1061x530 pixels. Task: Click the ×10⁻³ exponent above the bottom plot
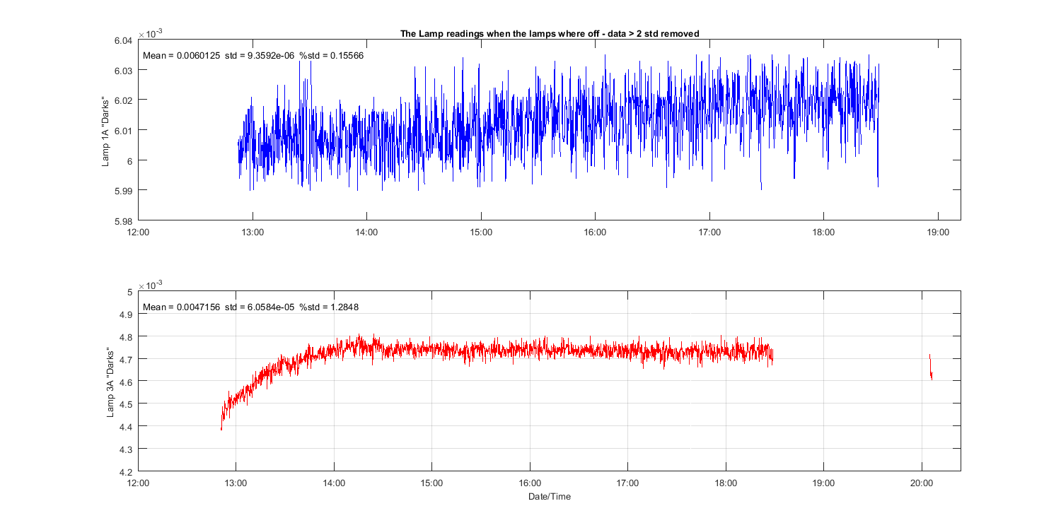[150, 284]
